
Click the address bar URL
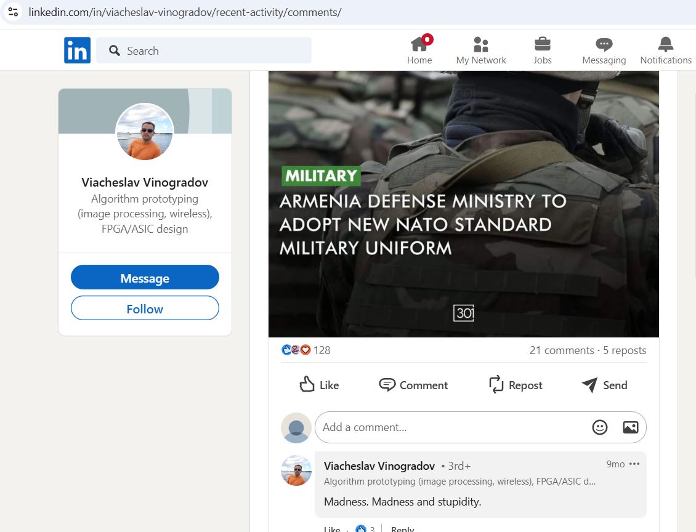pyautogui.click(x=185, y=12)
